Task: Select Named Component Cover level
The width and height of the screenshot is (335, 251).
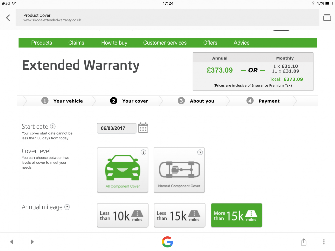Action: coord(179,170)
